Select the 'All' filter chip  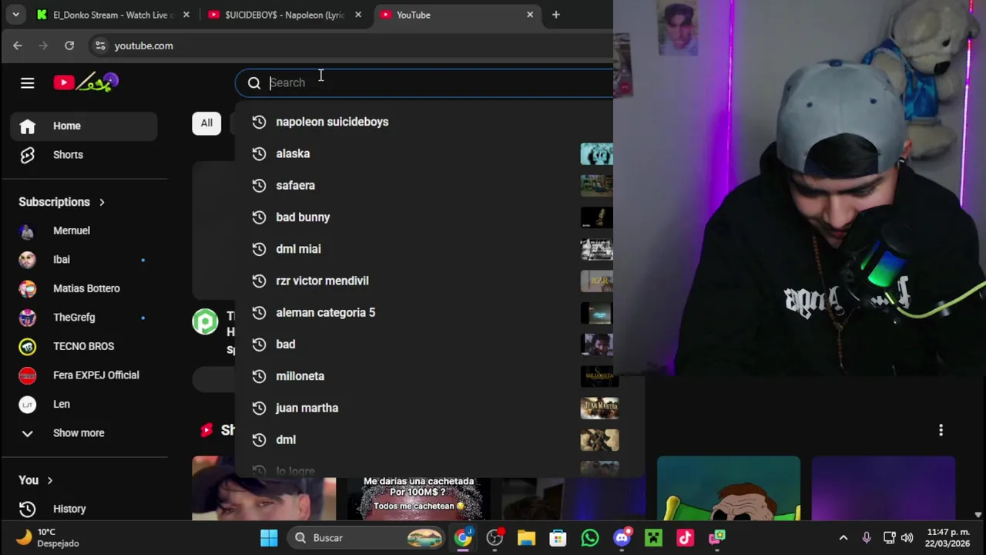(206, 123)
